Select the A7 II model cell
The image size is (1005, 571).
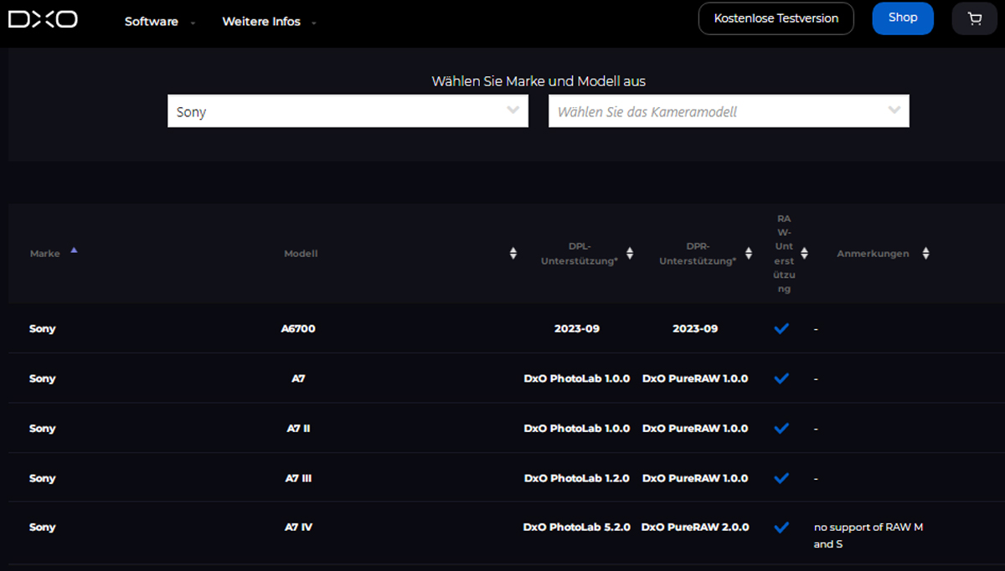pos(298,429)
